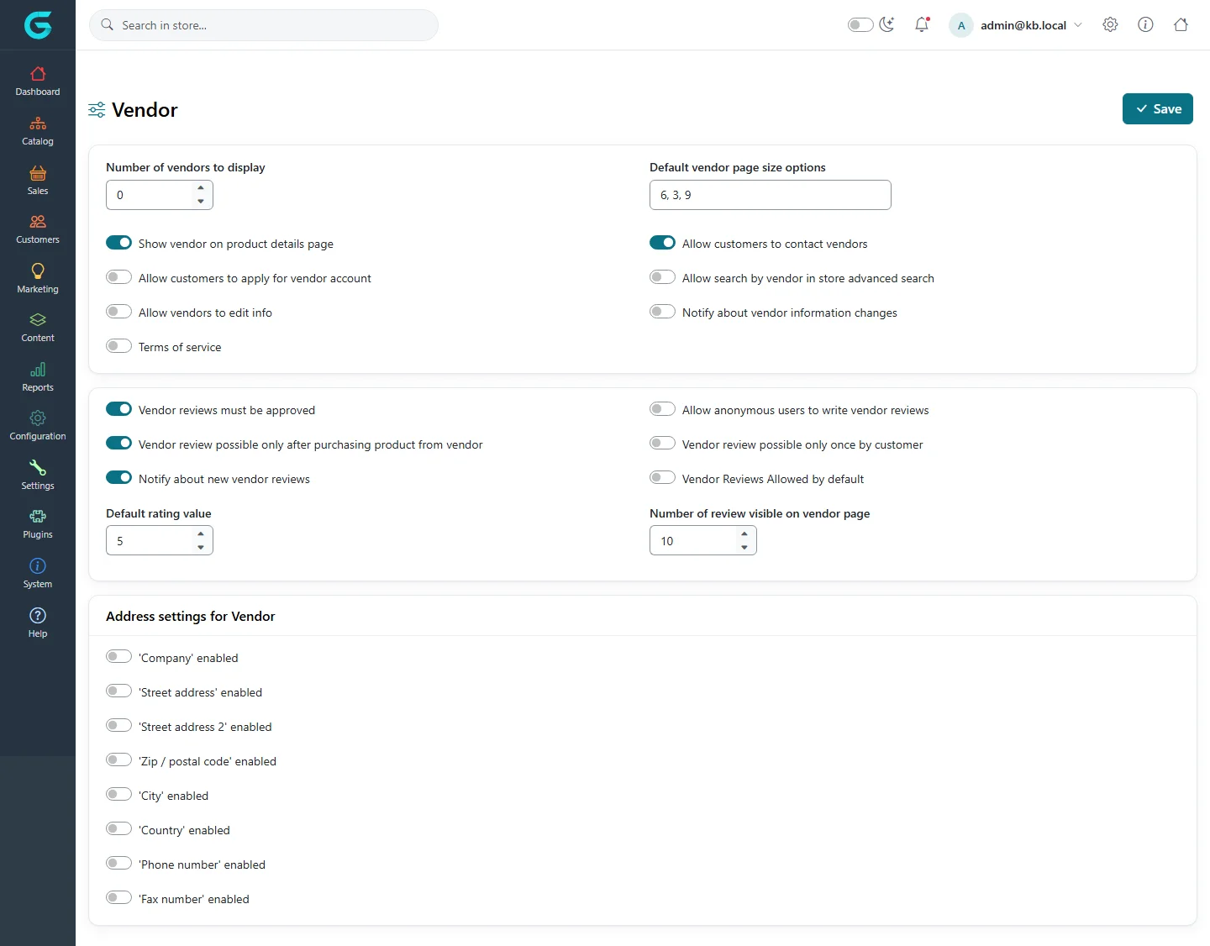Enable the 'Company' enabled switch
This screenshot has width=1210, height=946.
pos(118,657)
